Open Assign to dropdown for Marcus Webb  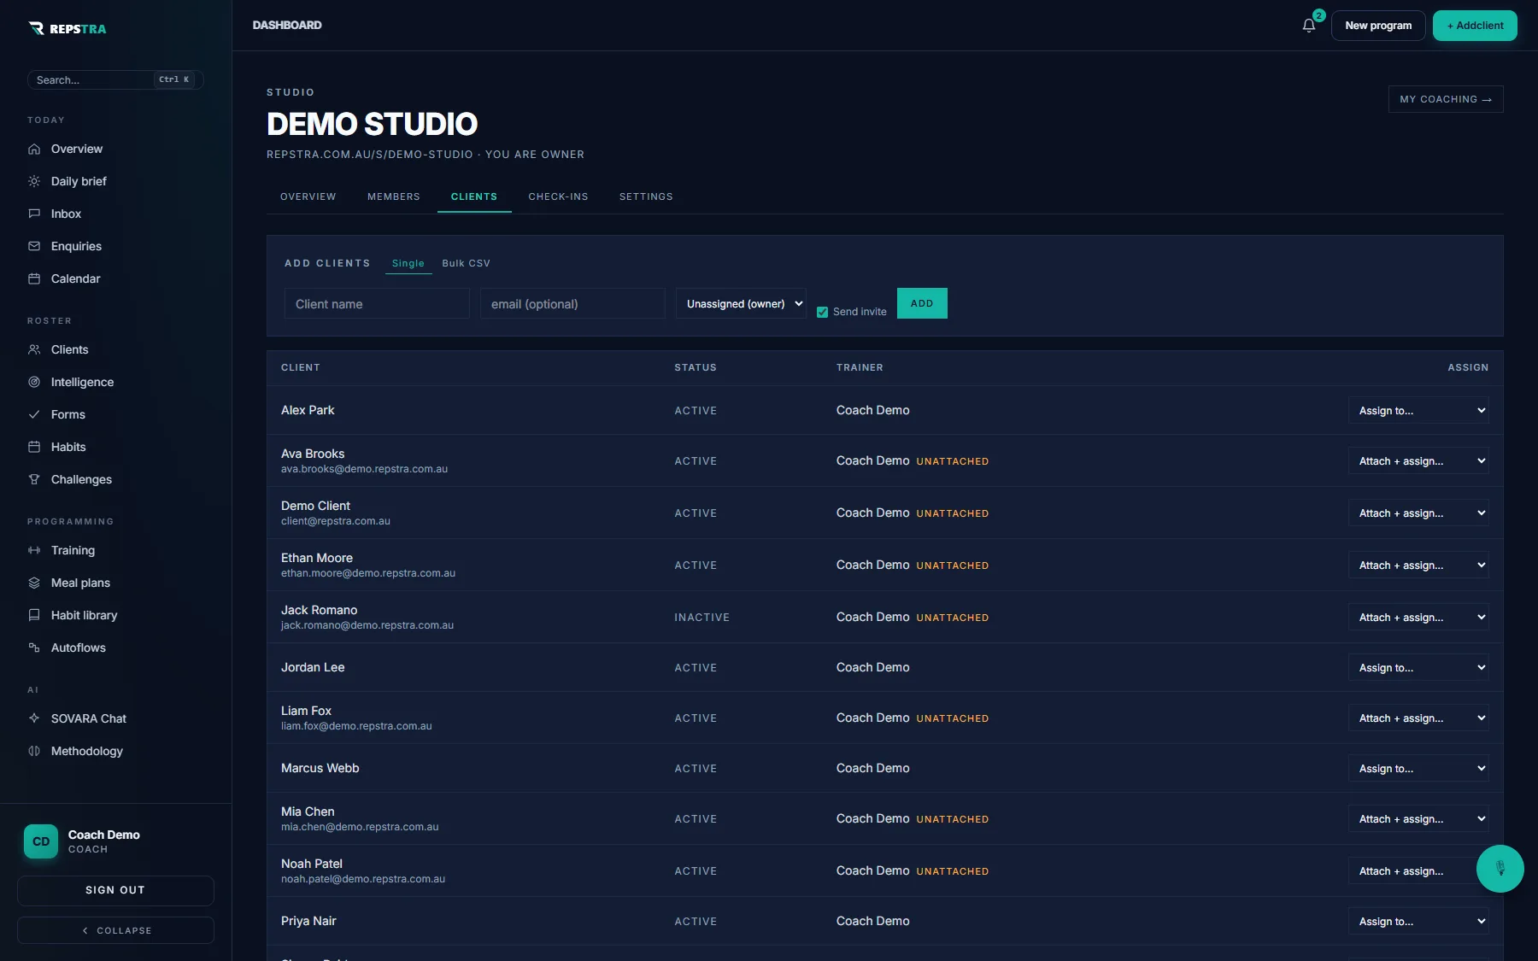tap(1418, 768)
